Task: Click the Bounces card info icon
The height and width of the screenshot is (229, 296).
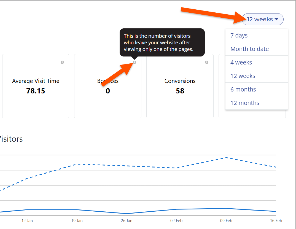Action: click(134, 62)
